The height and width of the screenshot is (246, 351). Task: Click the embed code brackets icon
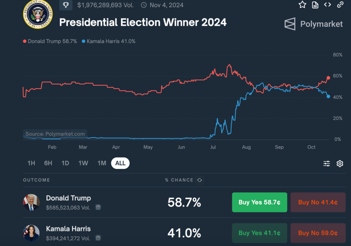327,5
